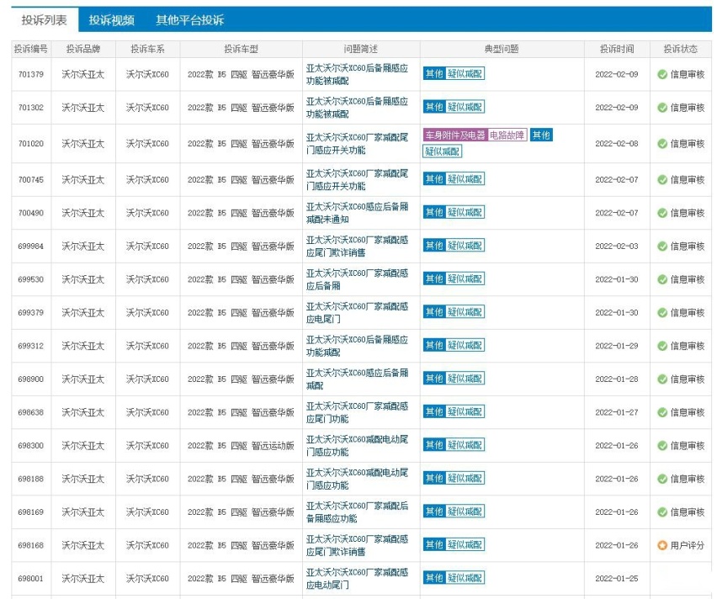The image size is (717, 599).
Task: Click the 用户评分 status text in row 698168
Action: pyautogui.click(x=688, y=545)
